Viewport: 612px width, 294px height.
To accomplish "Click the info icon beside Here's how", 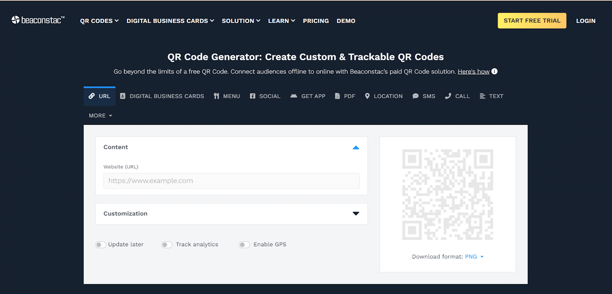I will (495, 71).
